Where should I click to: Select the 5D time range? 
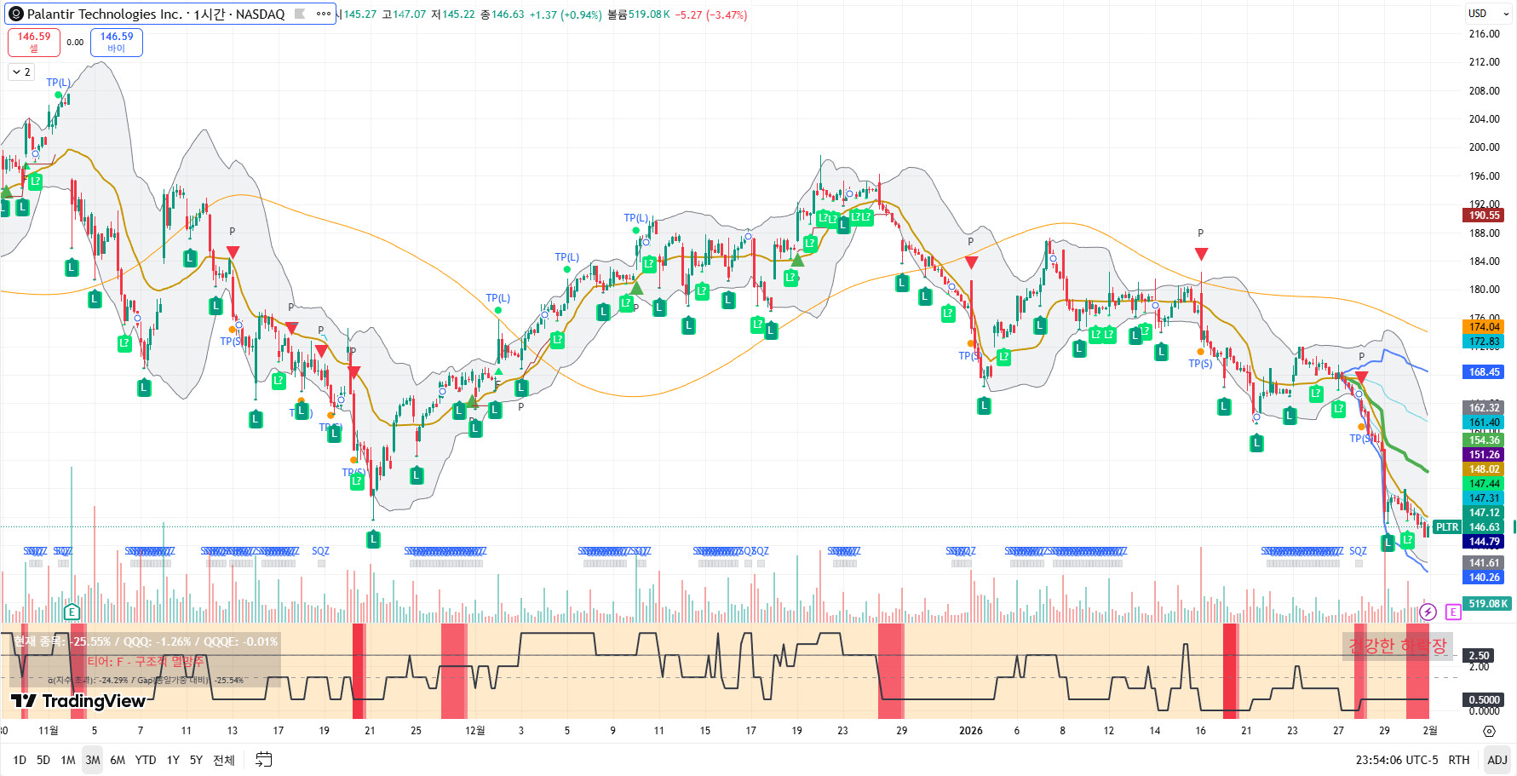pos(43,760)
